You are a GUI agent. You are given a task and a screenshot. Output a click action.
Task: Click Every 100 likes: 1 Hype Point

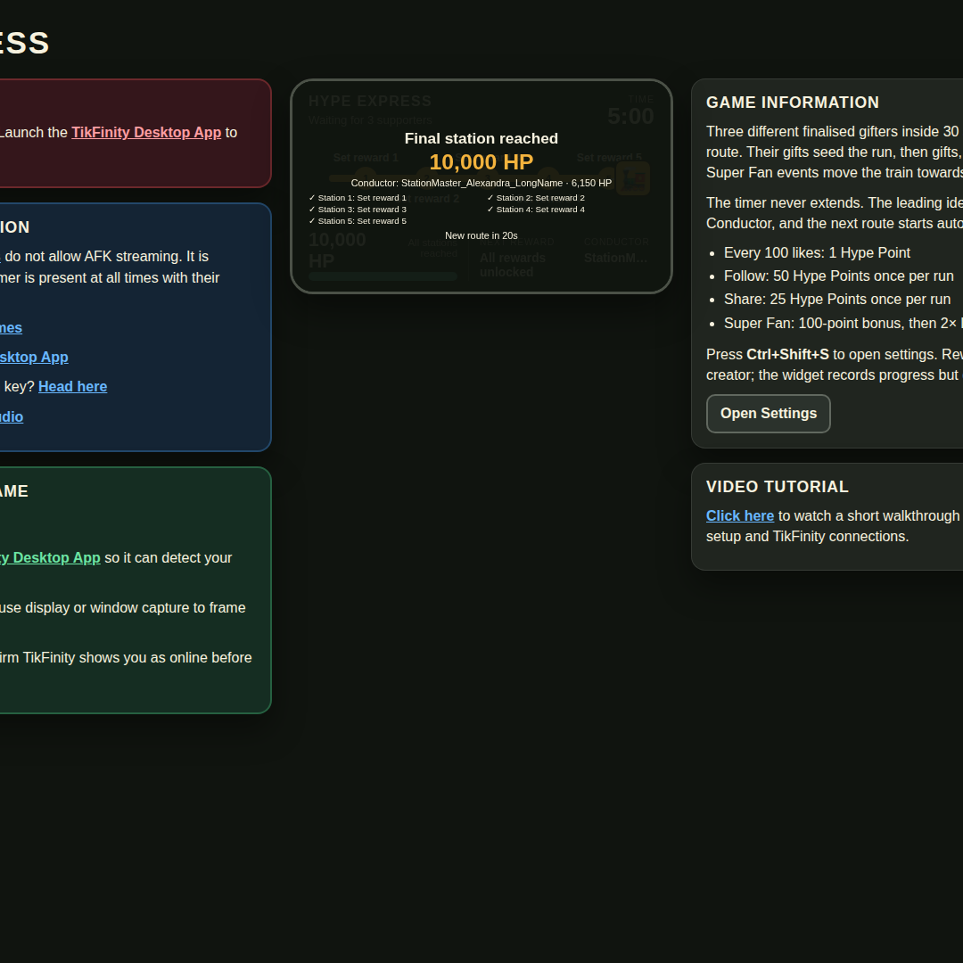point(817,253)
